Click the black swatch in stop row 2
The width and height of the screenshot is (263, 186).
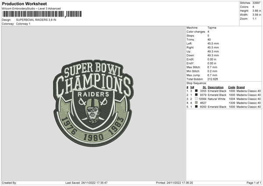(x=196, y=95)
